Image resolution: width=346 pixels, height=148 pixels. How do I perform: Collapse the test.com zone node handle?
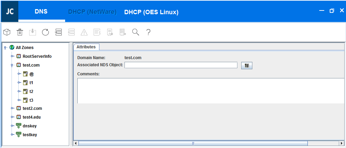coord(13,65)
